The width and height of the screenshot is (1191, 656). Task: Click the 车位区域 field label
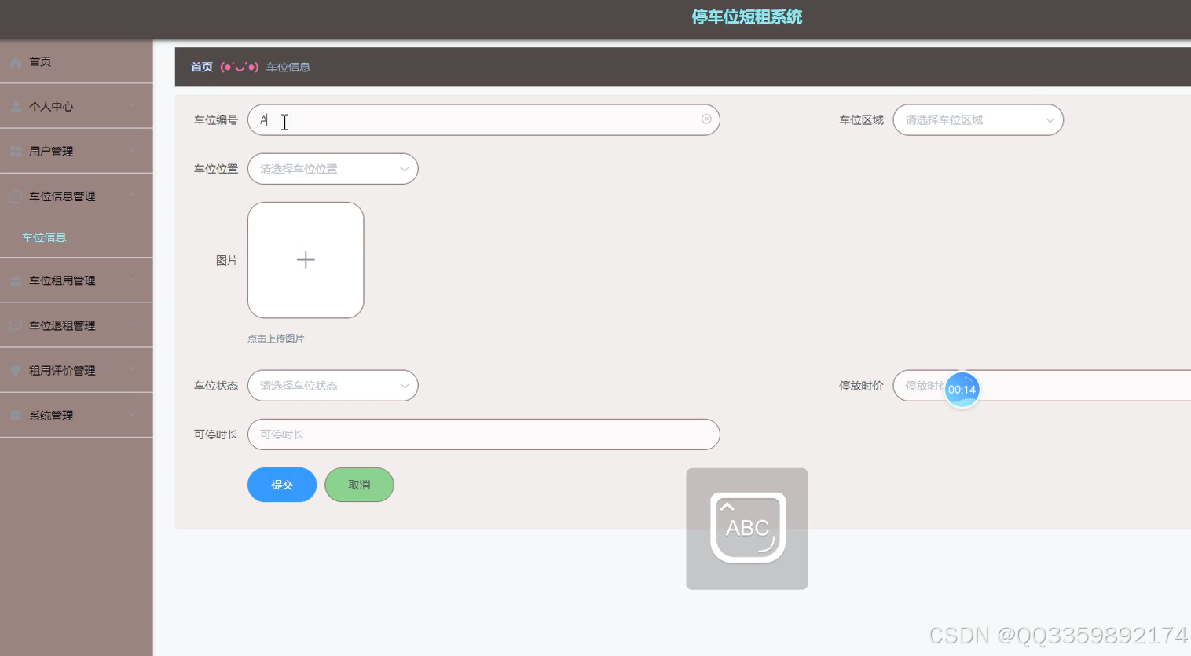[x=861, y=120]
